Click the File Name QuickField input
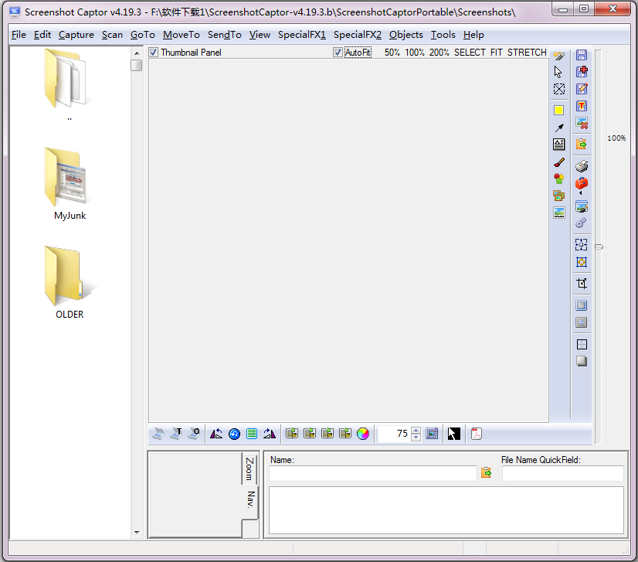Screen dimensions: 638x562 tap(563, 473)
